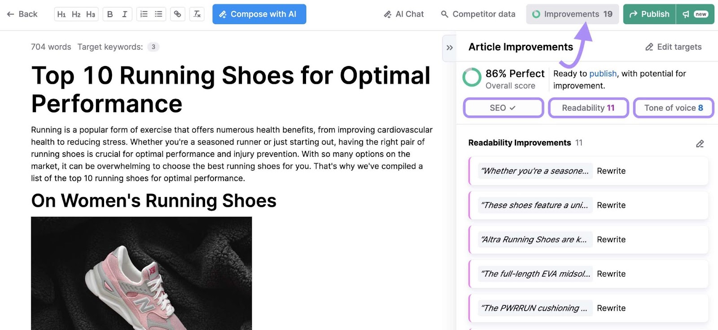Open the publish hyperlink in improvements text
The image size is (718, 330).
coord(603,73)
